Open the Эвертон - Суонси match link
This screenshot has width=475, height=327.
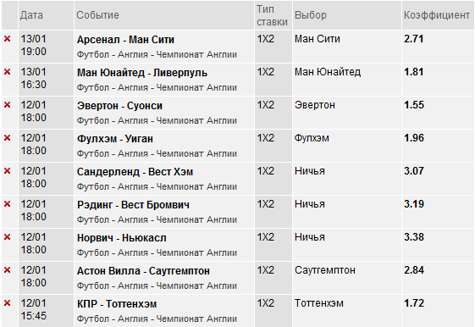coord(119,106)
